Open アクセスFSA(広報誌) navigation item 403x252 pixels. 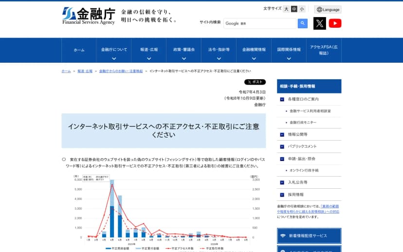pos(324,50)
